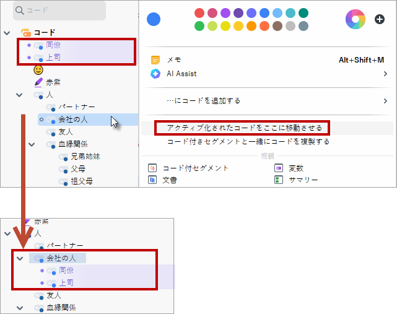The image size is (397, 314).
Task: Click the smiley emoticon code icon
Action: (38, 70)
